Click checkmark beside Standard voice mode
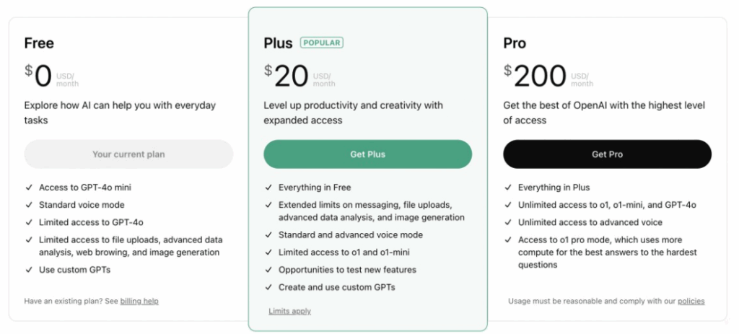Viewport: 739px width, 334px height. (x=28, y=205)
